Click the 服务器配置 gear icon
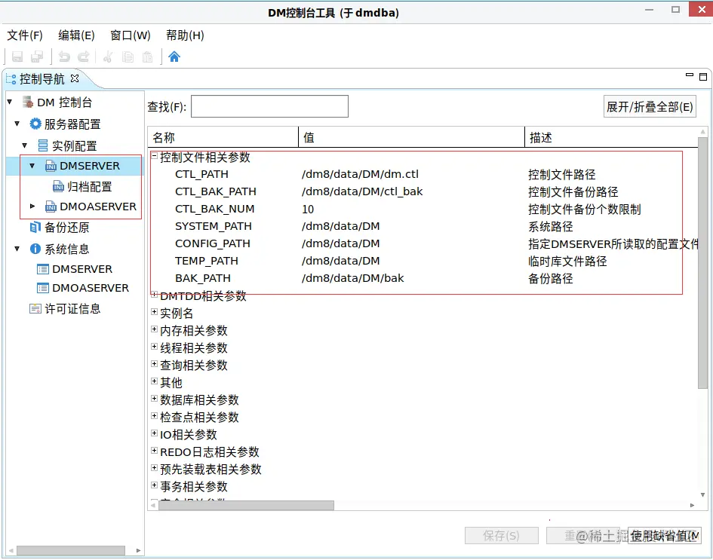The image size is (713, 560). click(x=34, y=124)
